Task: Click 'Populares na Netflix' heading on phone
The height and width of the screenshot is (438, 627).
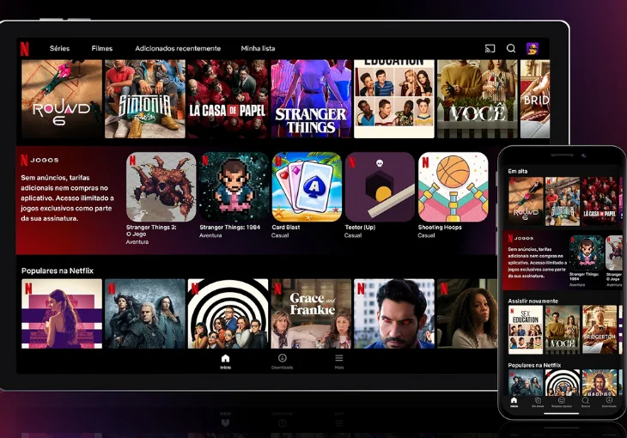Action: (x=534, y=365)
